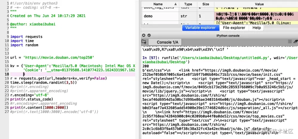Image resolution: width=298 pixels, height=139 pixels.
Task: Click the commented #print(r.apparent_encoding) line
Action: point(39,91)
